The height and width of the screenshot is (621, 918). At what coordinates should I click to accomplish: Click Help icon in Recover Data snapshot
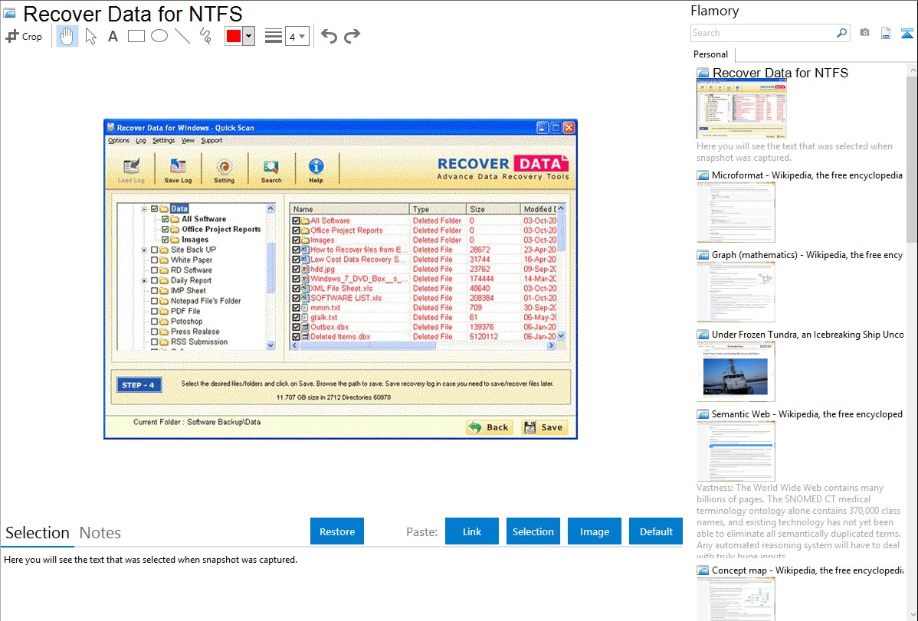pos(316,170)
